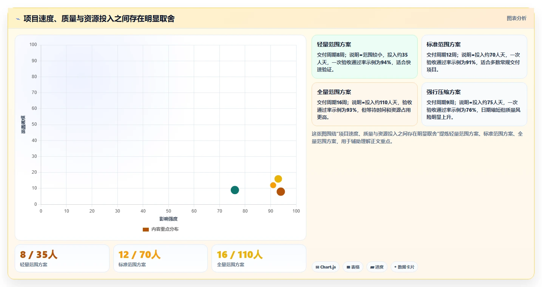Click the 数据卡片 tag diamond icon

pos(395,267)
